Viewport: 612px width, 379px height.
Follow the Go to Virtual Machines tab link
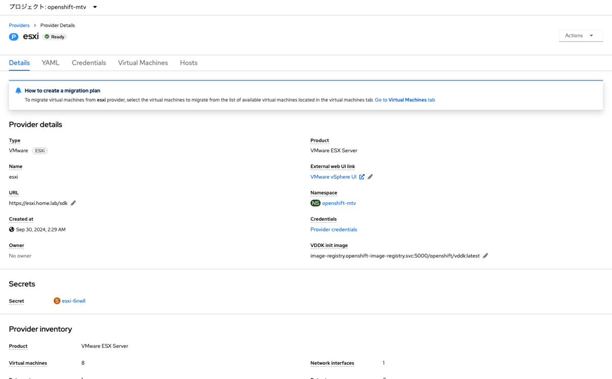(x=405, y=100)
